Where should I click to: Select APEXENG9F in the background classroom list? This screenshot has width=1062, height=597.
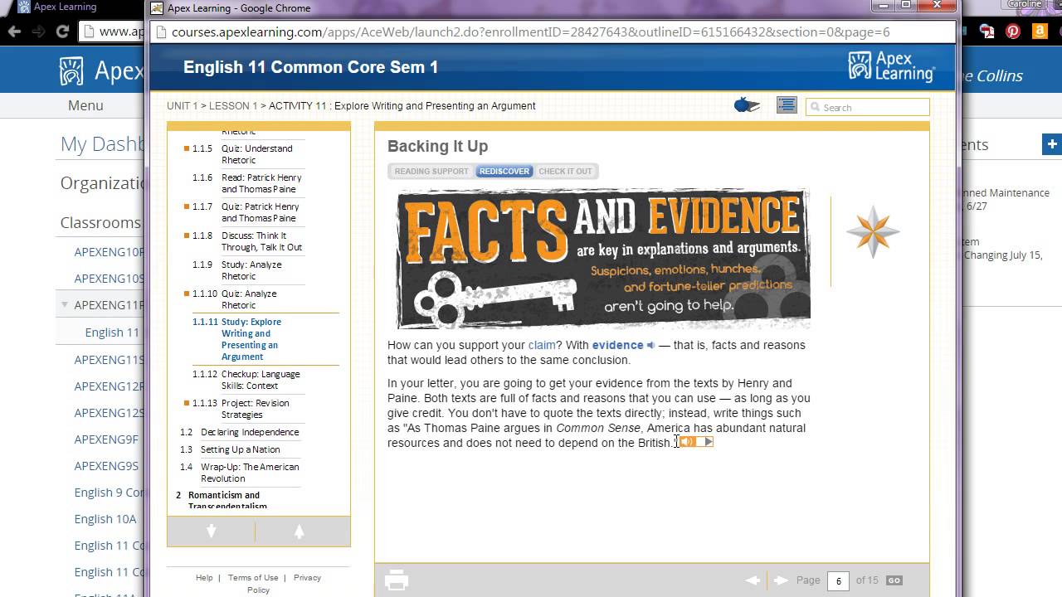(x=106, y=439)
